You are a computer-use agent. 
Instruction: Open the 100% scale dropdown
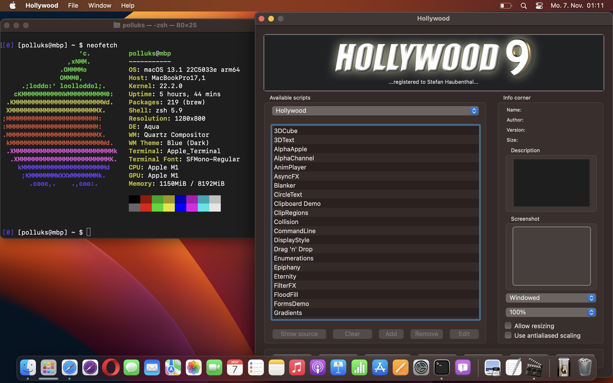[551, 312]
